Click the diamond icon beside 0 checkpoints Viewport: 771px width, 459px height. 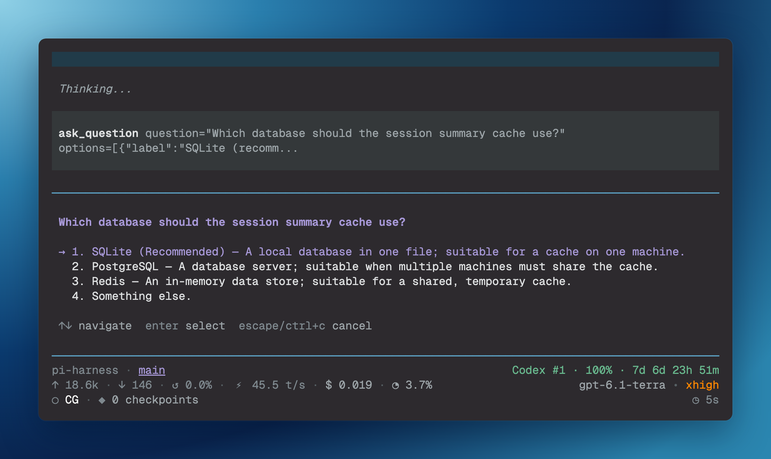(x=102, y=400)
